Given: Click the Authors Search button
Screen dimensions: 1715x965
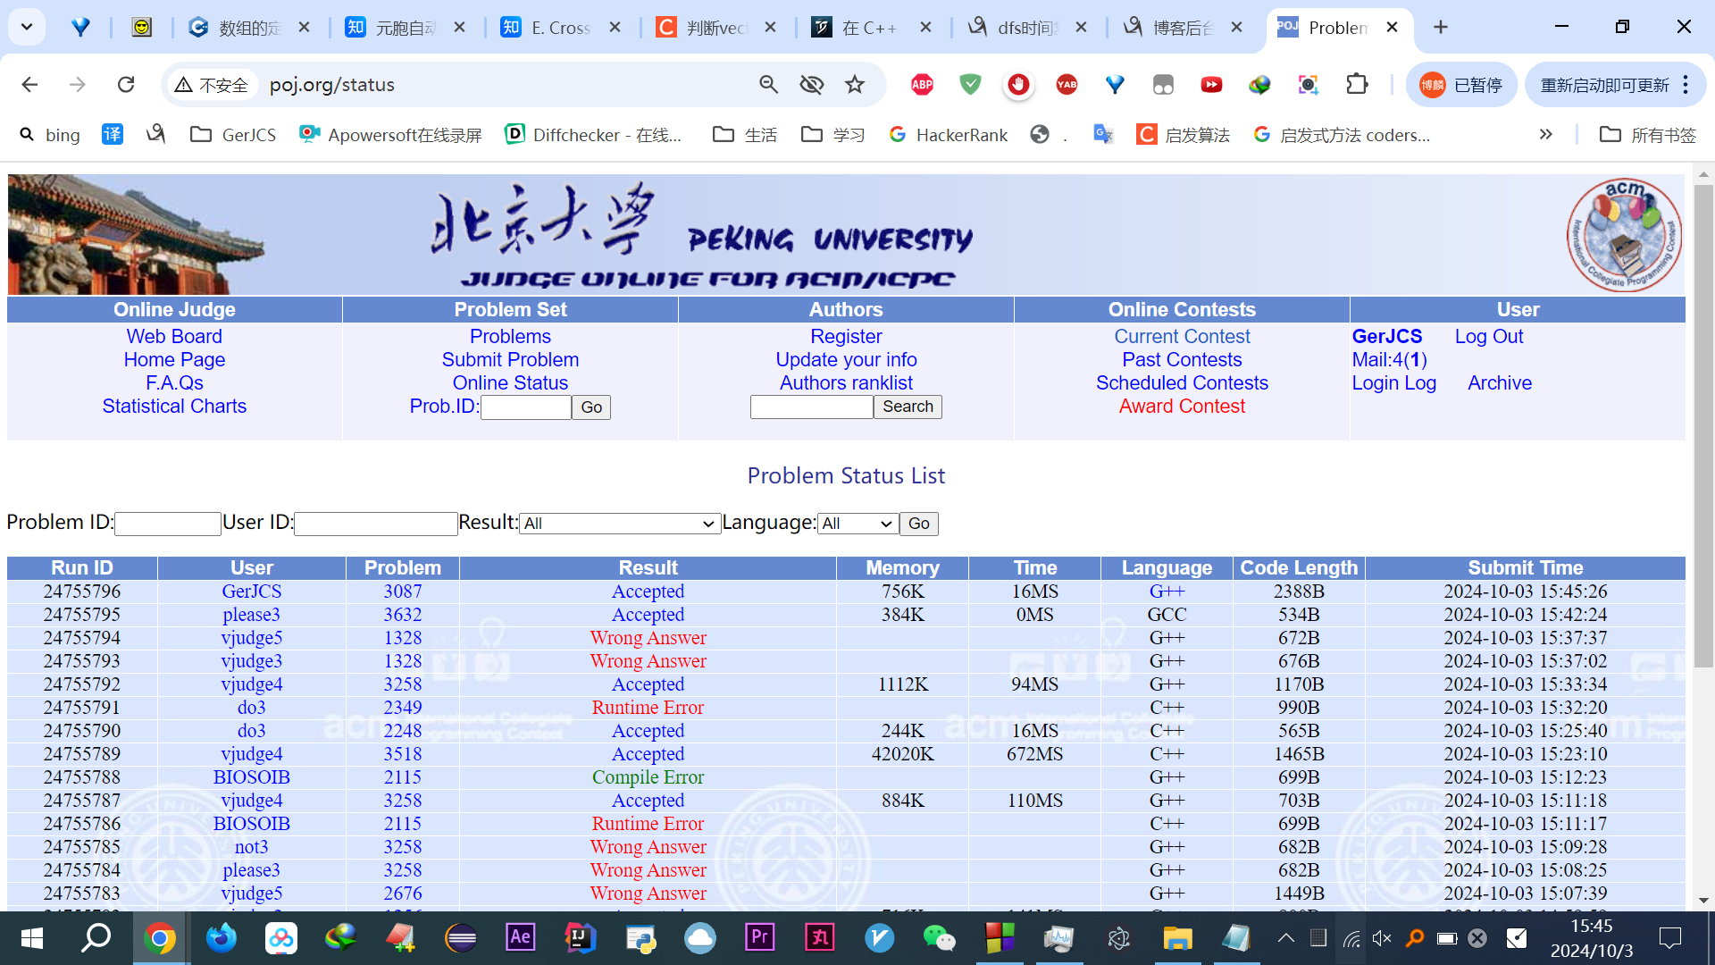Looking at the screenshot, I should click(908, 407).
